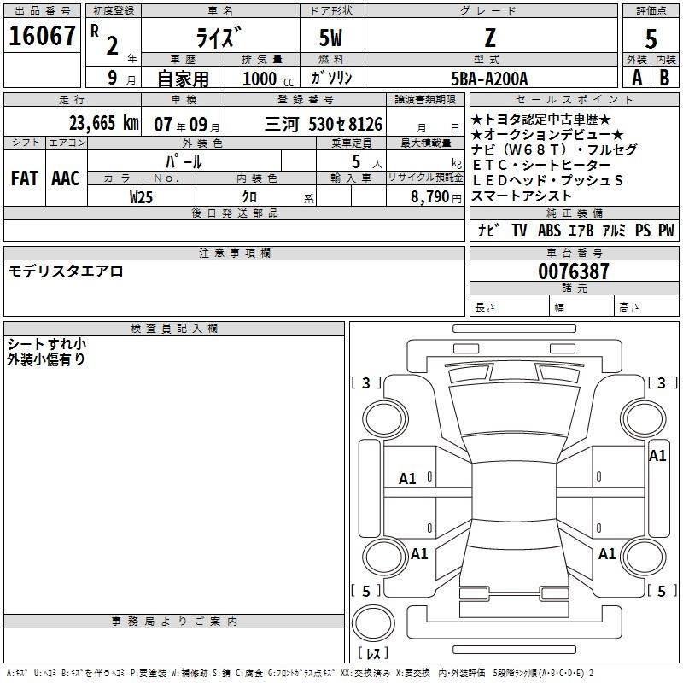This screenshot has height=683, width=683.
Task: Select the grade value Z
Action: pos(490,38)
